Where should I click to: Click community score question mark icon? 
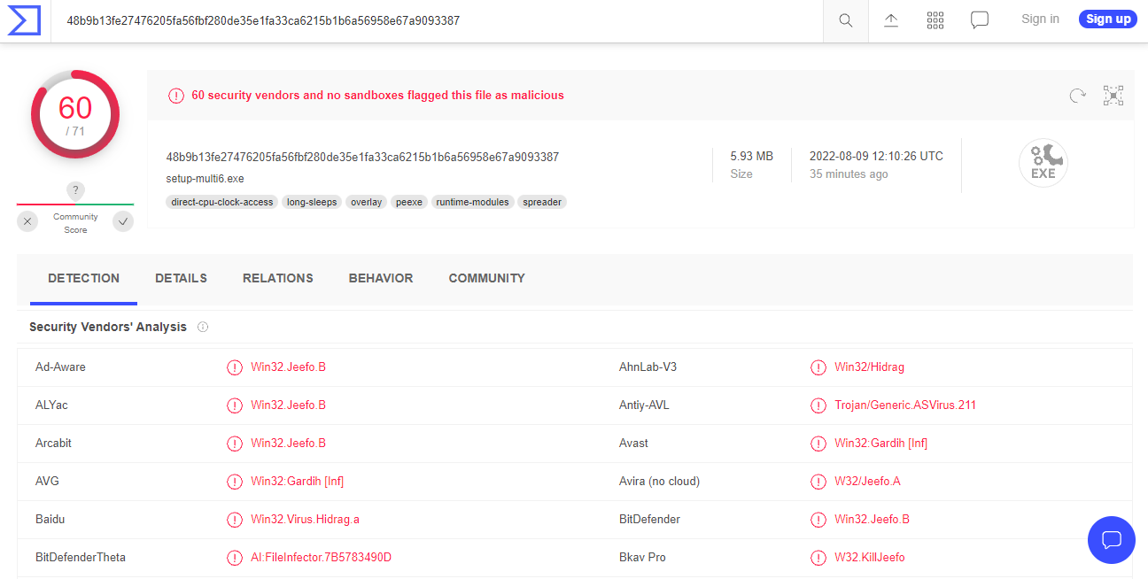(76, 190)
